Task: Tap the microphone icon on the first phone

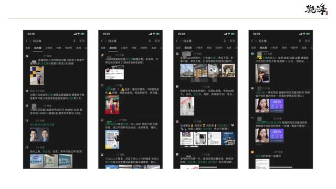Action: coord(75,41)
